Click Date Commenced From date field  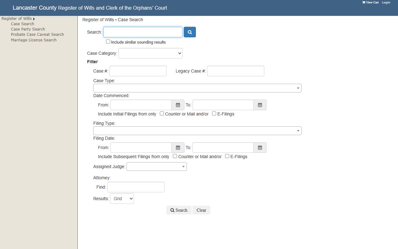pyautogui.click(x=141, y=105)
